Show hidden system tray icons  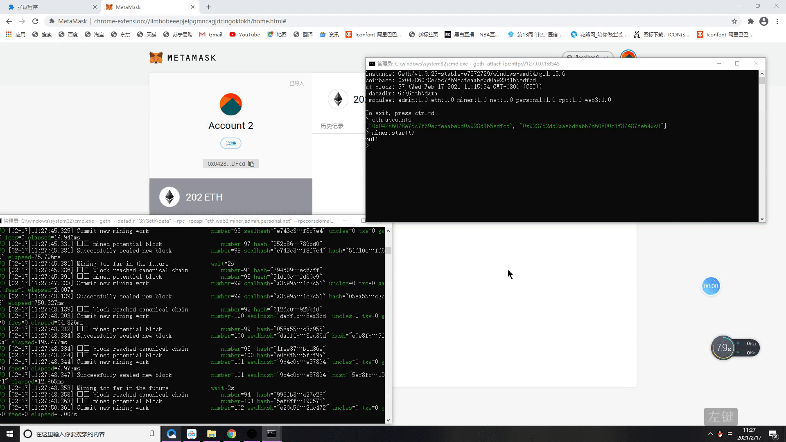(710, 434)
